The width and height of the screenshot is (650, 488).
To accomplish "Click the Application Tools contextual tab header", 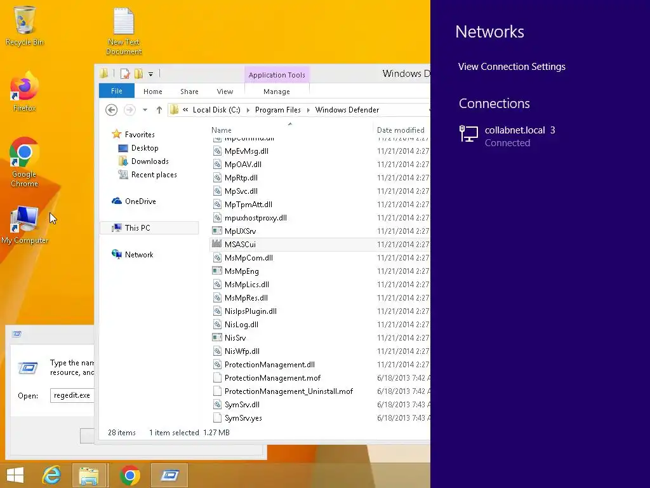I will pyautogui.click(x=277, y=75).
